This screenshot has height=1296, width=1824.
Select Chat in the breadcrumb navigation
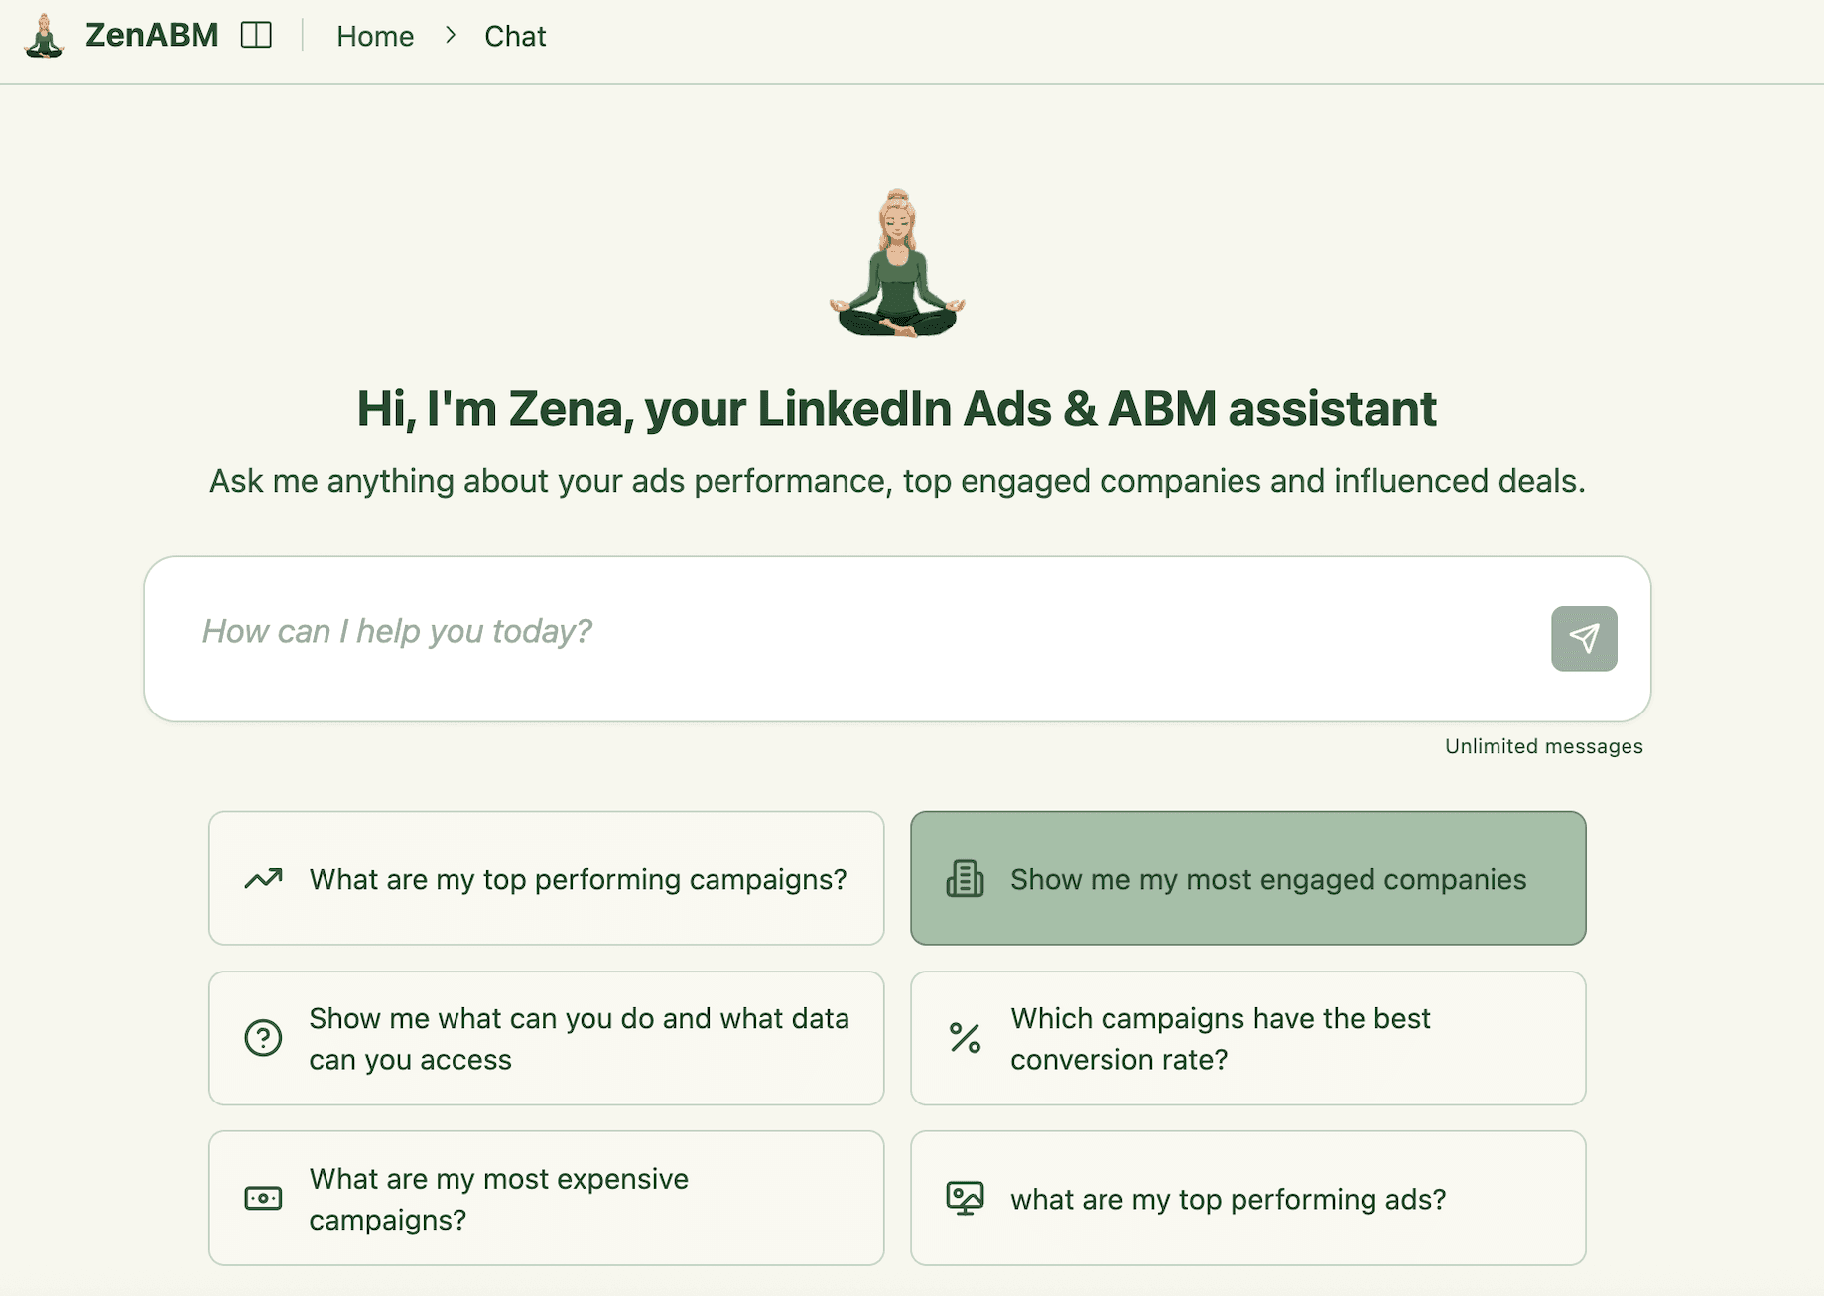(x=514, y=36)
